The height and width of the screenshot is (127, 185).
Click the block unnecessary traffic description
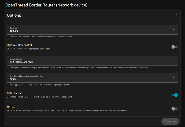pos(40,97)
